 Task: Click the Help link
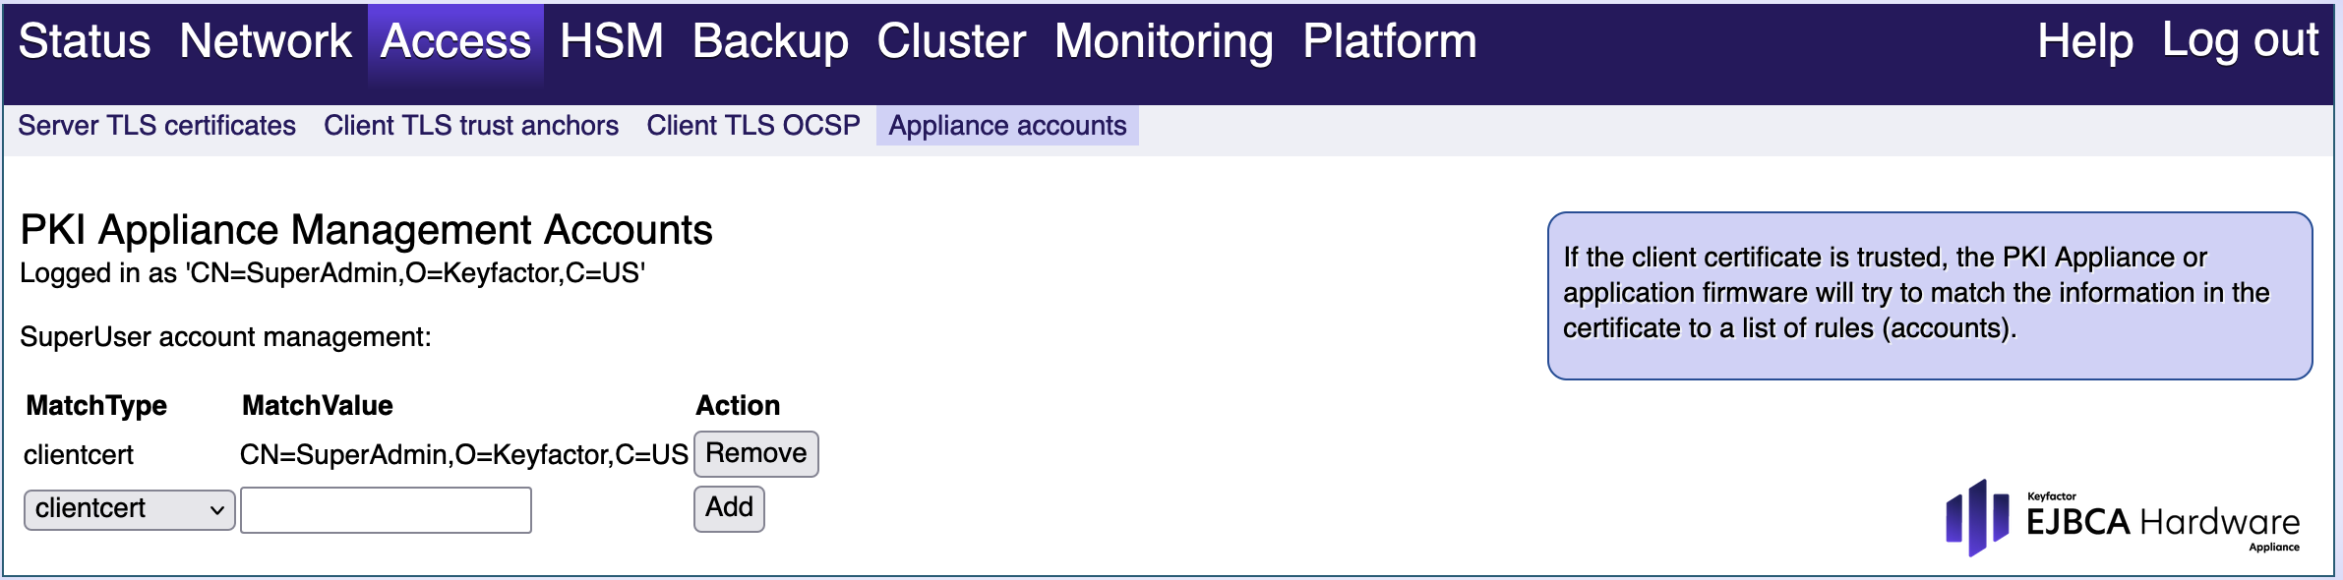pyautogui.click(x=2084, y=42)
